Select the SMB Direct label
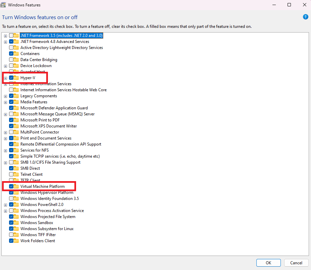The height and width of the screenshot is (270, 311). (x=30, y=168)
